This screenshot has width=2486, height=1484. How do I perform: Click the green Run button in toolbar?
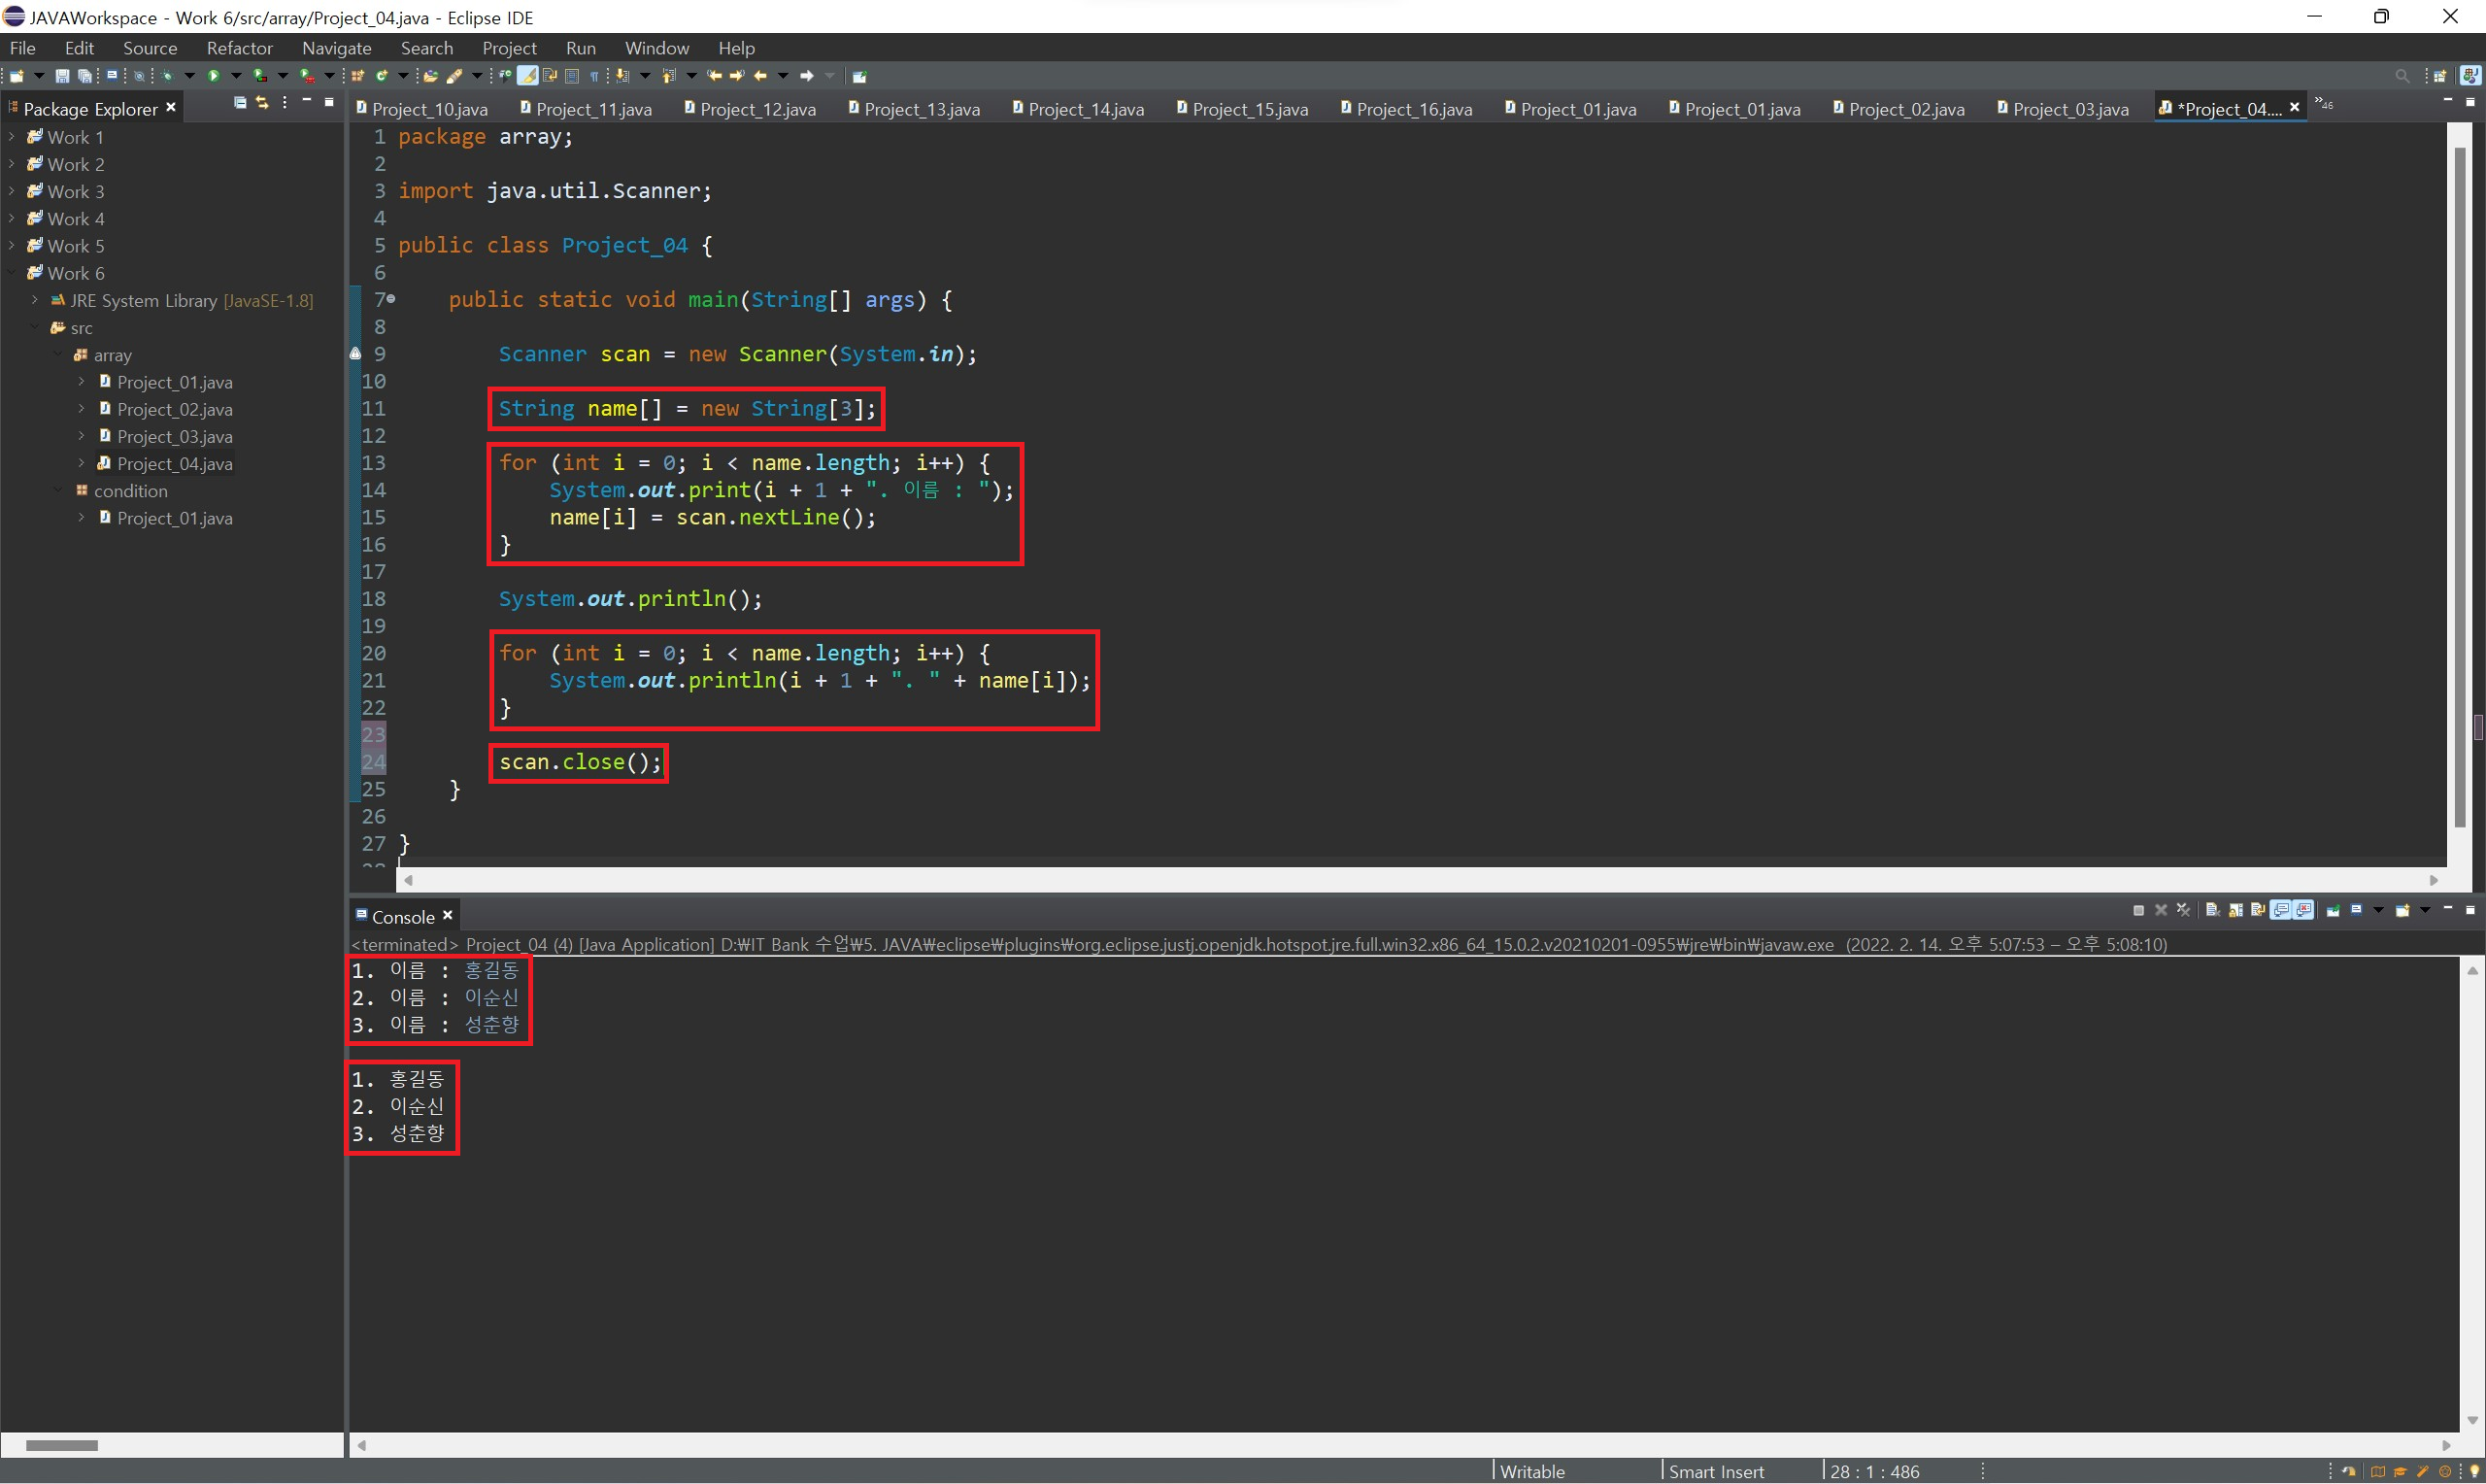(x=214, y=76)
